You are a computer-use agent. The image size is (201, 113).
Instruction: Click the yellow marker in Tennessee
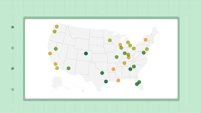click(124, 63)
